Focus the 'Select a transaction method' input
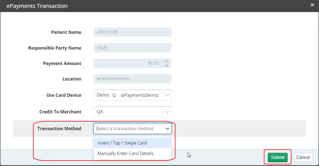Viewport: 319px width, 166px height. (129, 129)
